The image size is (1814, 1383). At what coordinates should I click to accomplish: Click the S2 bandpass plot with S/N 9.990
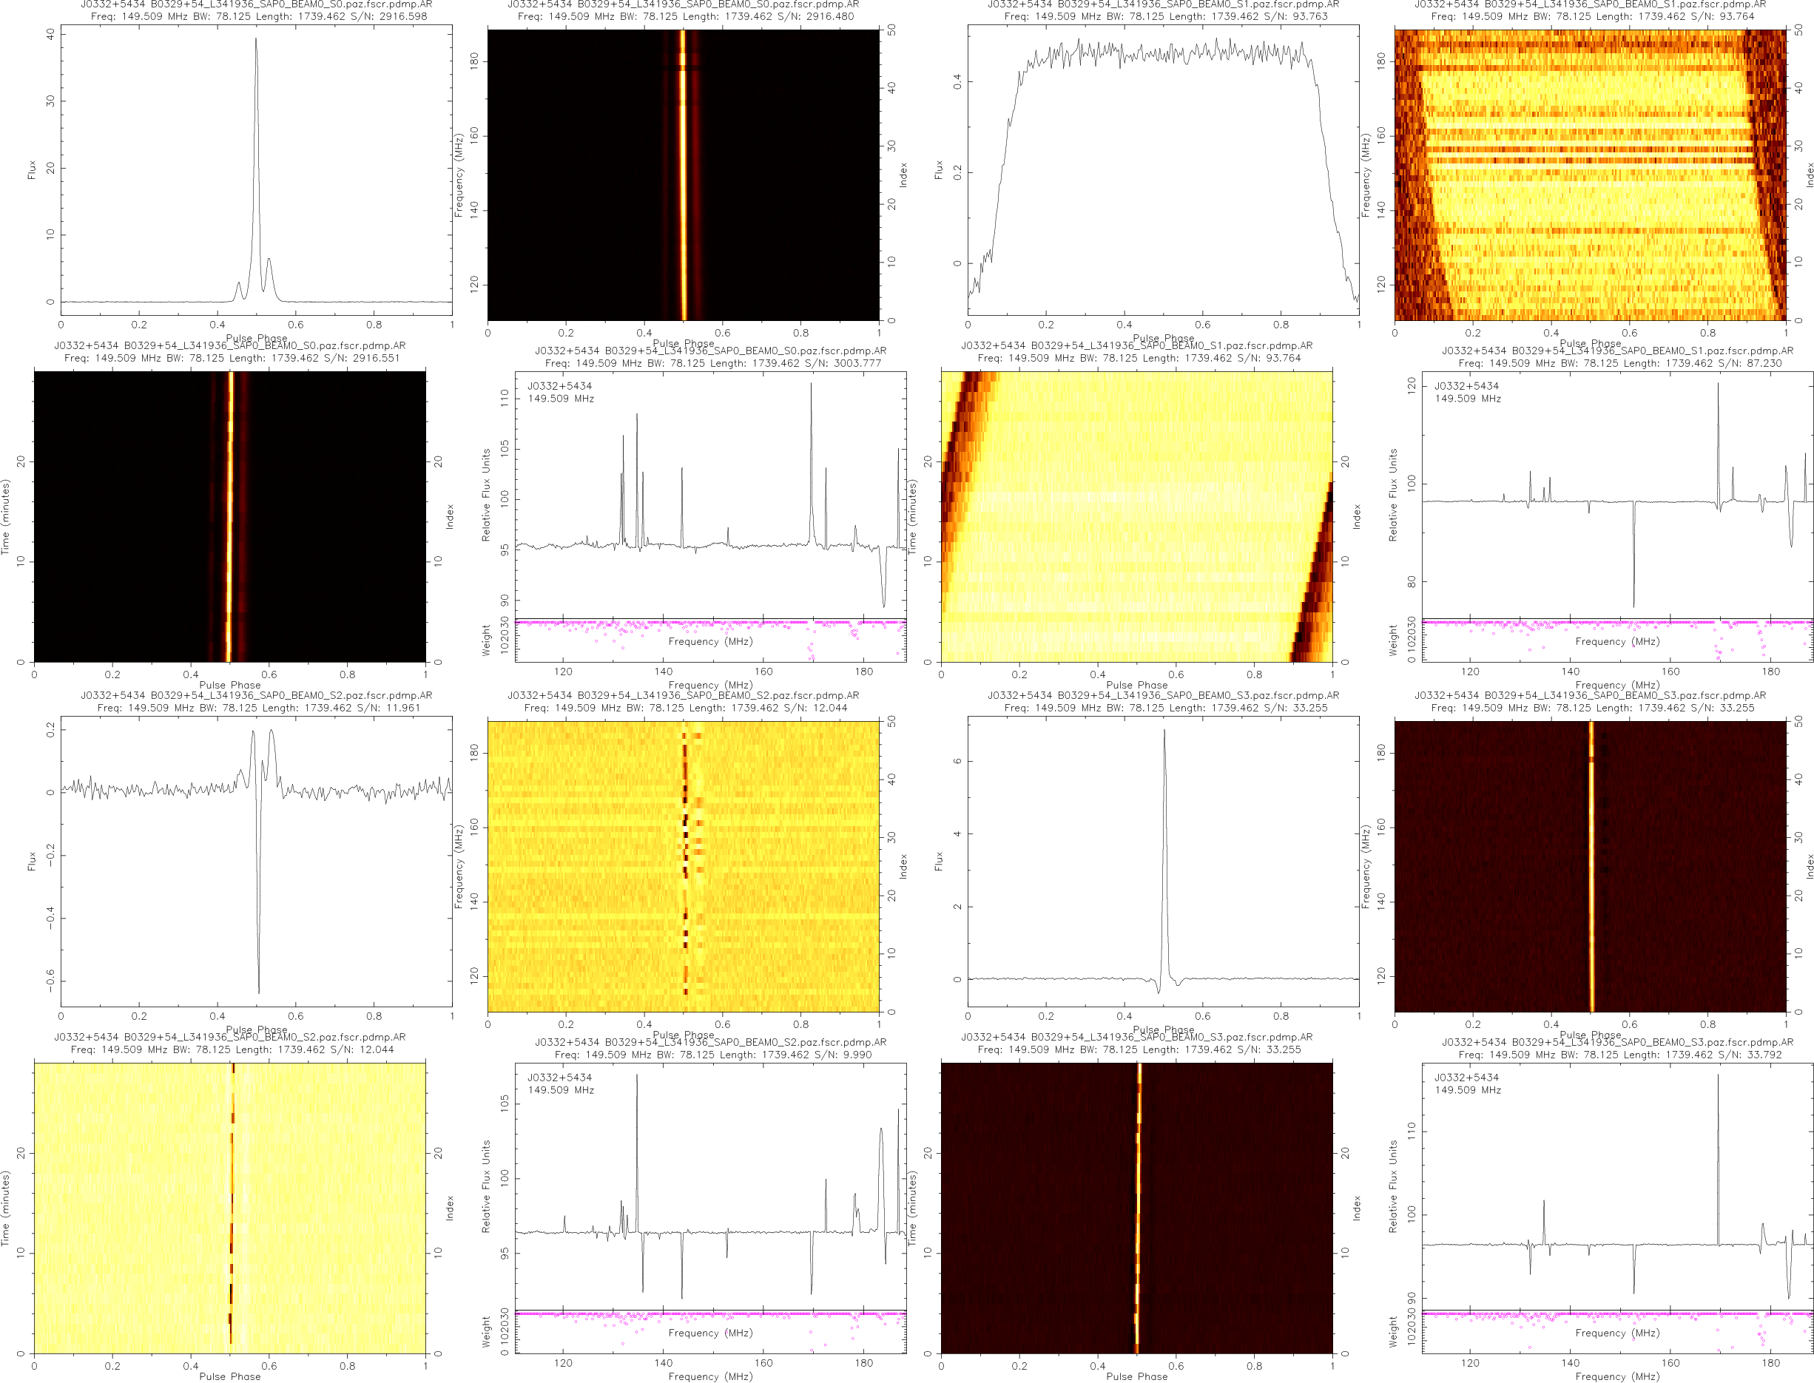click(709, 1186)
